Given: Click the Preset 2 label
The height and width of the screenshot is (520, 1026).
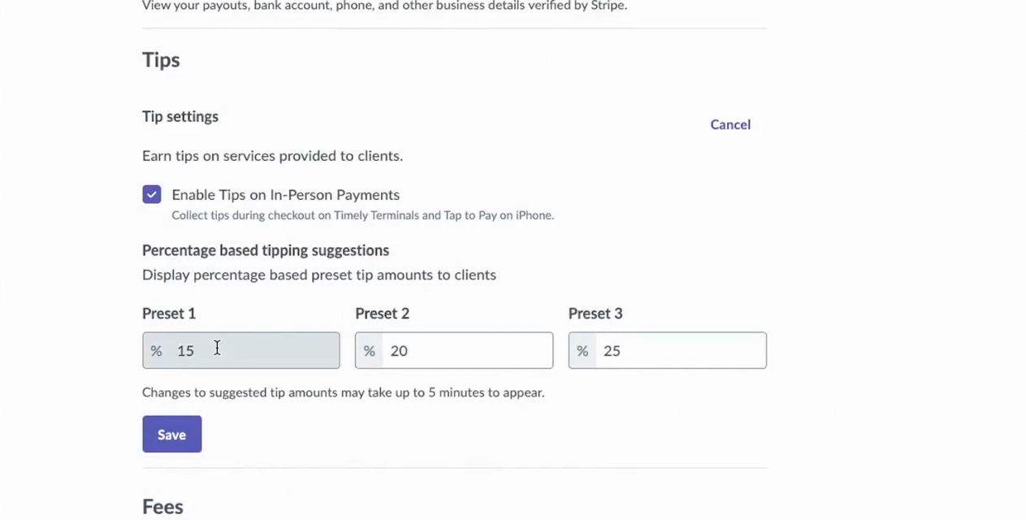Looking at the screenshot, I should coord(382,314).
